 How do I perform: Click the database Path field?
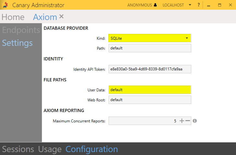pyautogui.click(x=149, y=48)
